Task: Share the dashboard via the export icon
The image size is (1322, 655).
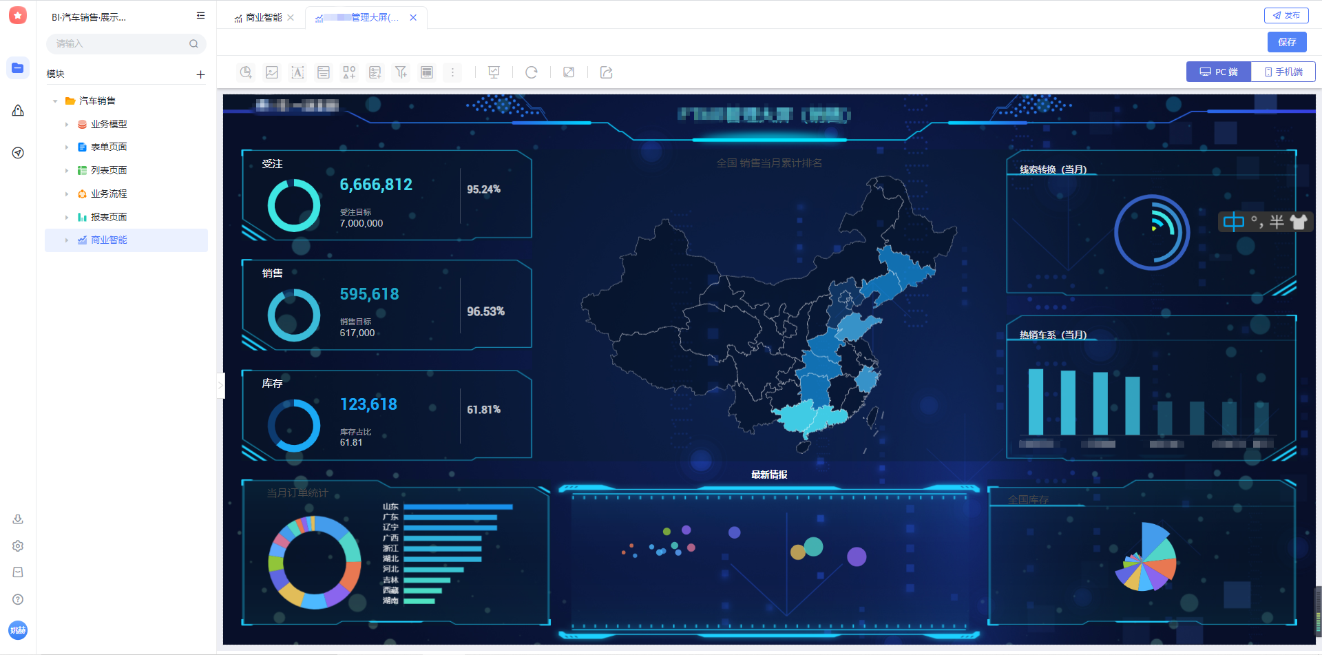Action: click(x=605, y=72)
